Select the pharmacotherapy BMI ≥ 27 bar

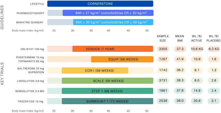108,13
